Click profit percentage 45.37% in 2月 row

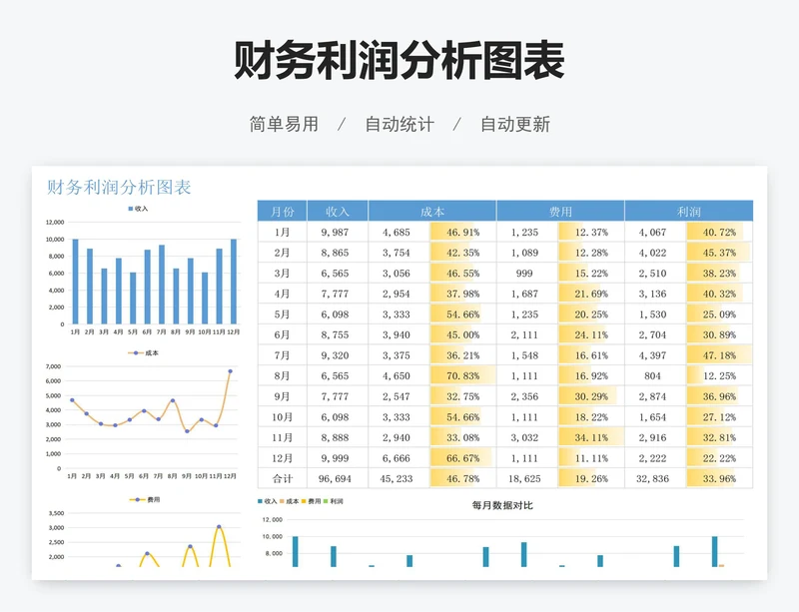coord(719,253)
